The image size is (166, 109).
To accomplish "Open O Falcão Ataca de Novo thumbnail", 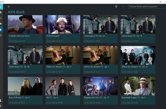I will pyautogui.click(x=25, y=24).
